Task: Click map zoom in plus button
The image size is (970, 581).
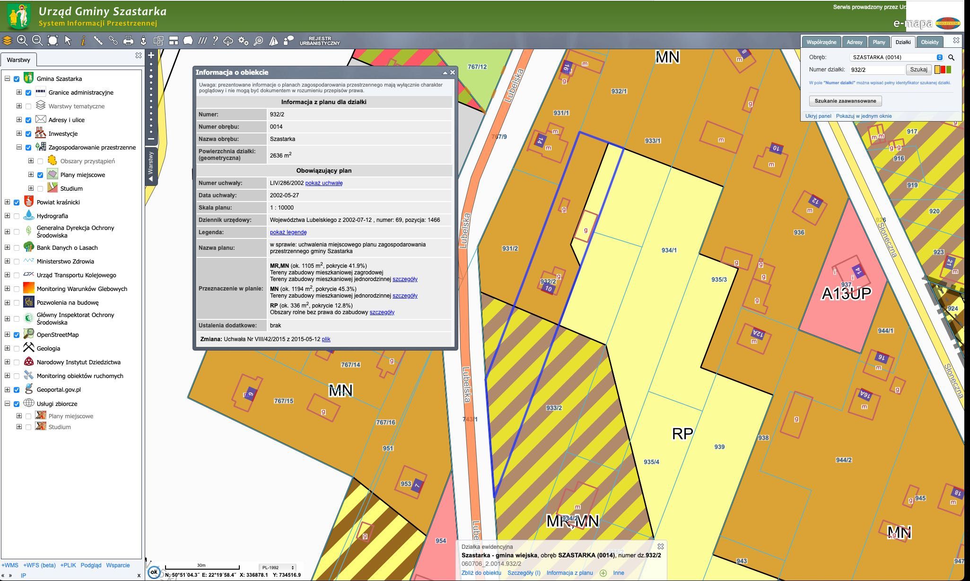Action: click(151, 55)
